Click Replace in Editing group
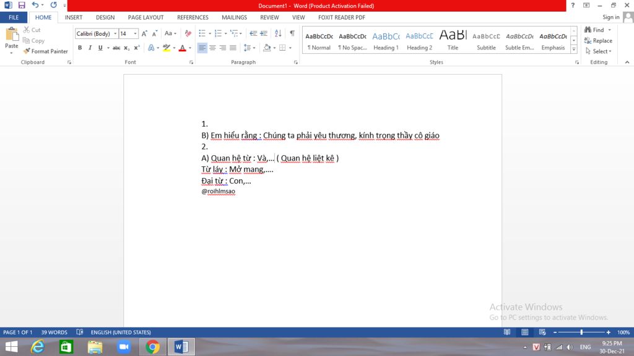 point(599,41)
